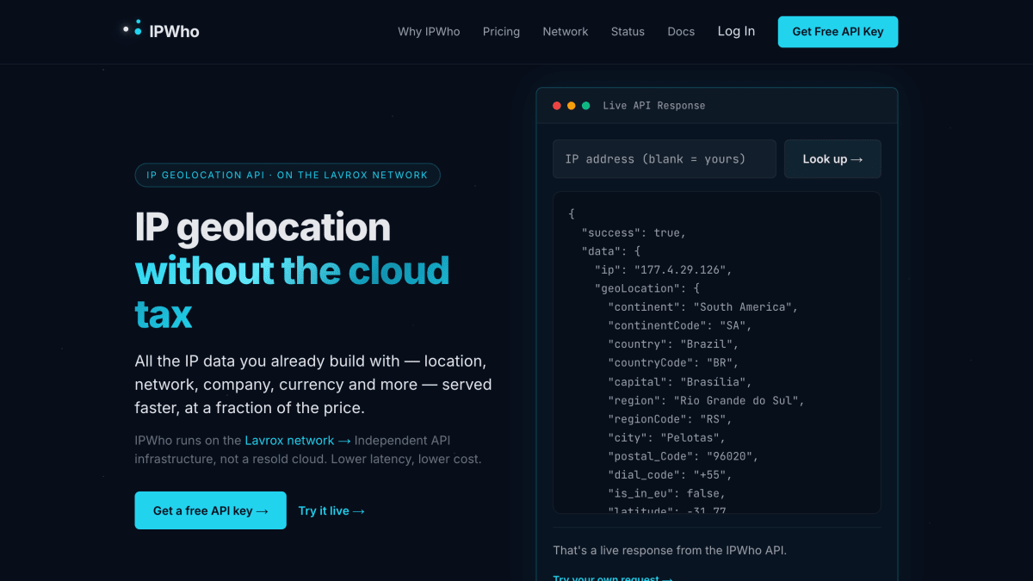Click the "success": true line

pyautogui.click(x=634, y=232)
